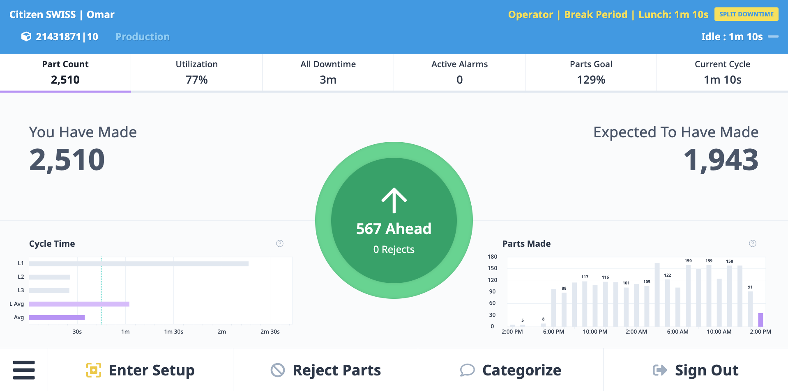Screen dimensions: 788x391
Task: Click the part number 21431871|10
Action: [x=67, y=36]
